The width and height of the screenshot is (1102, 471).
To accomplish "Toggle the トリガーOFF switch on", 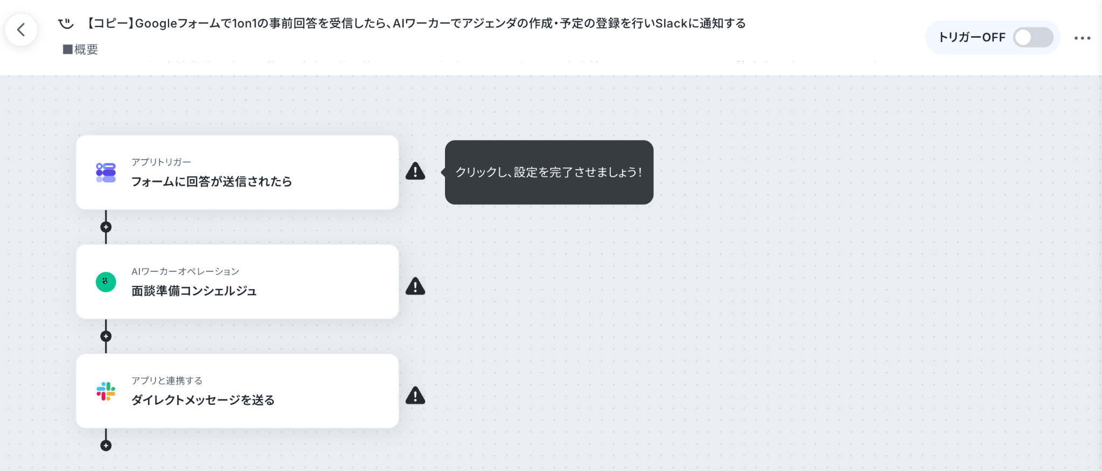I will click(1033, 37).
